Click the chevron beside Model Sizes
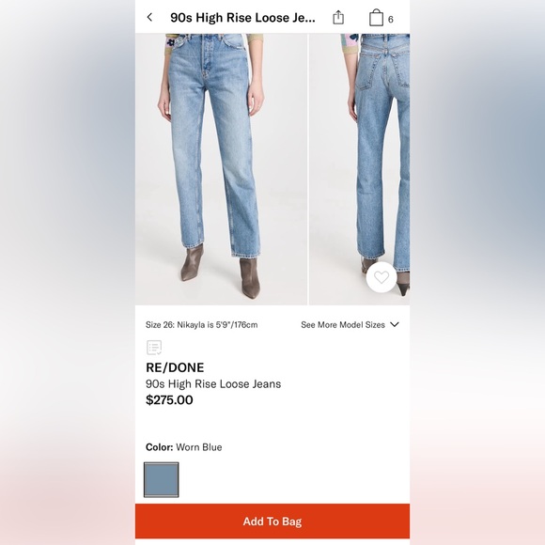 [395, 324]
